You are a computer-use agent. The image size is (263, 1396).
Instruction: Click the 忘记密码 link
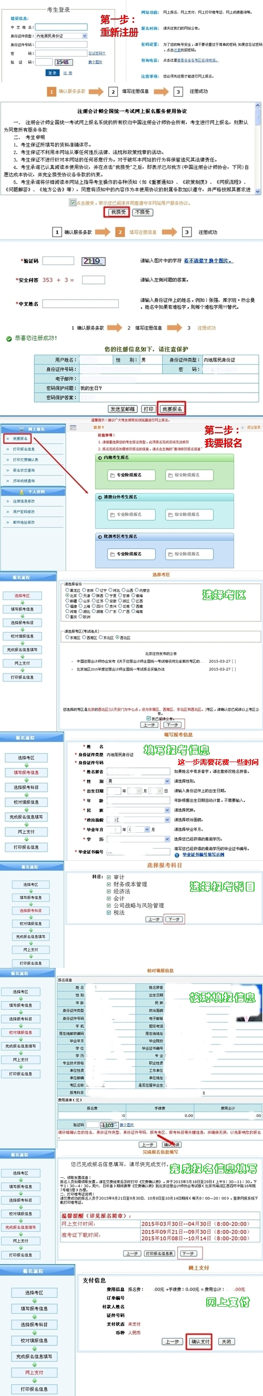(97, 53)
